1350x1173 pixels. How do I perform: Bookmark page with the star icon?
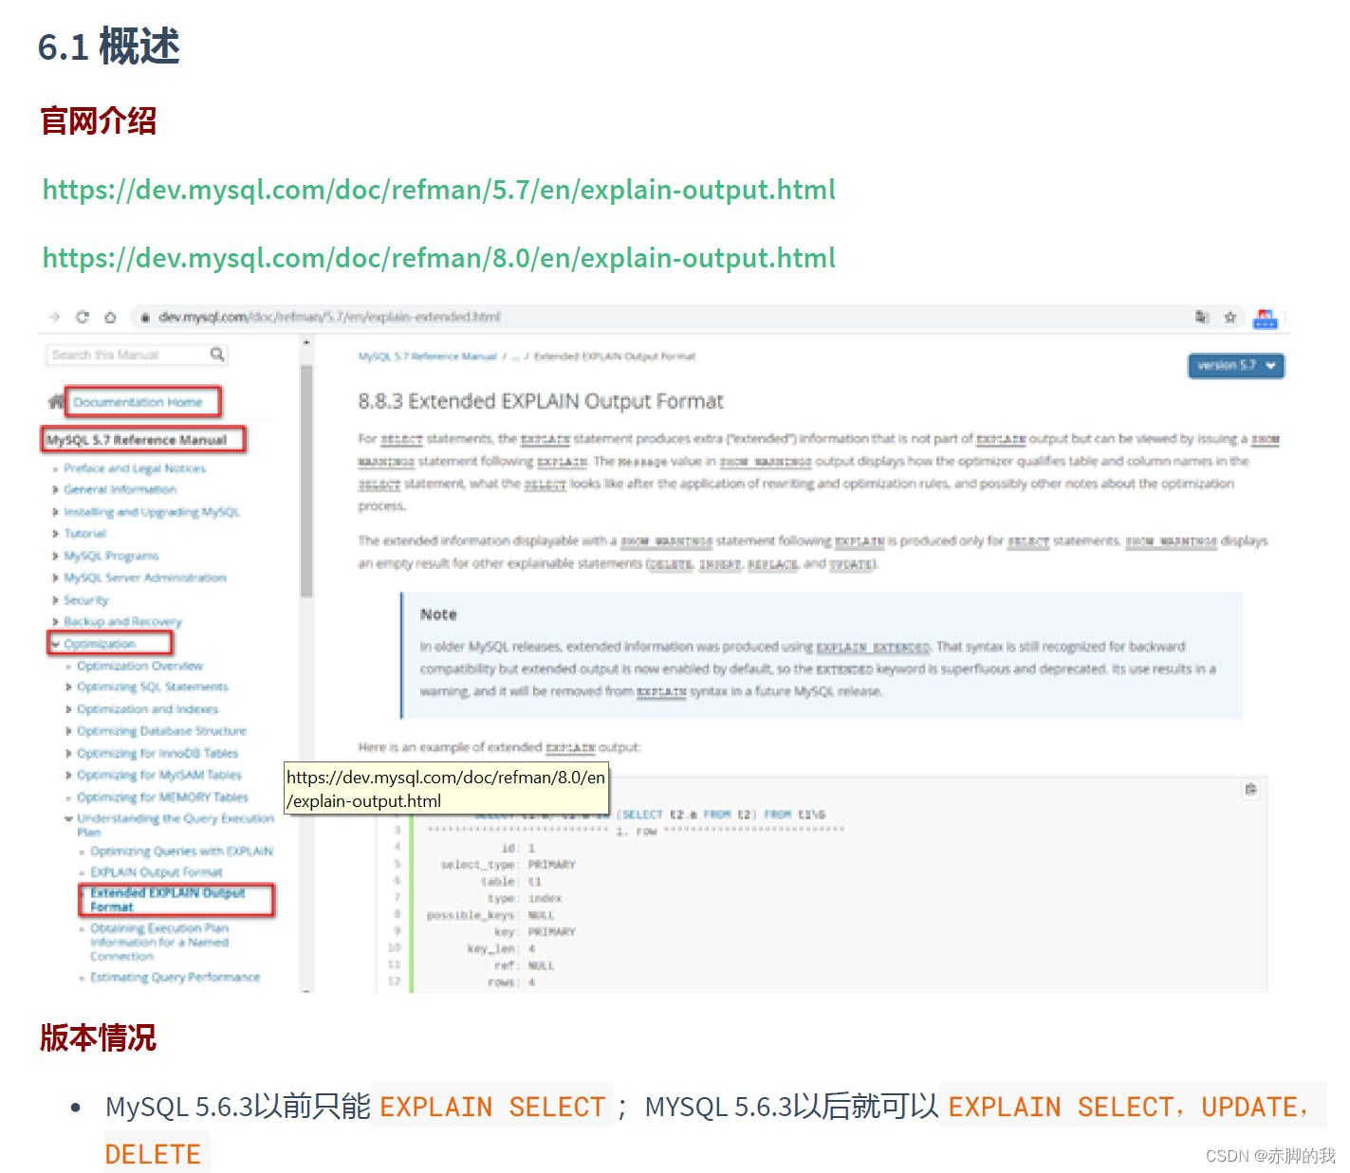point(1230,317)
